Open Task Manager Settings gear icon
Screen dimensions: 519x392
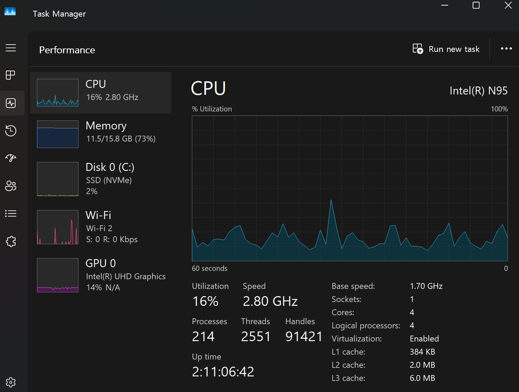click(x=11, y=382)
